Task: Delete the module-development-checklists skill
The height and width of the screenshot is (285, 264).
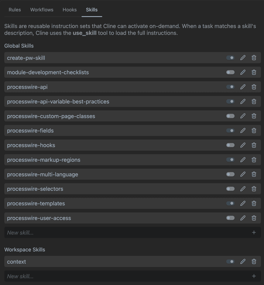Action: point(254,72)
